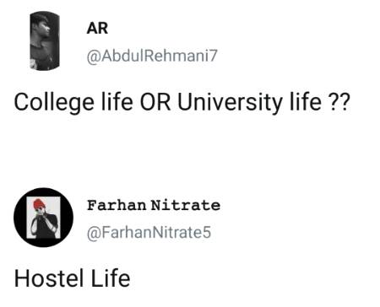Click the AR display name
This screenshot has height=307, width=380.
pyautogui.click(x=97, y=28)
